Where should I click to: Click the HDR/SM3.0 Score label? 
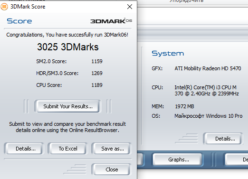coord(57,73)
